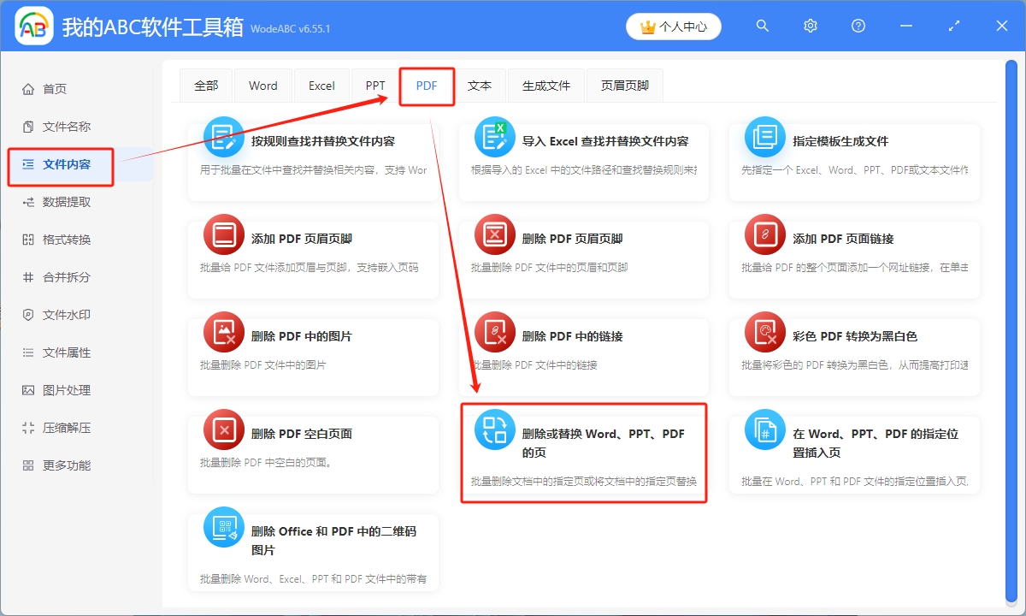1026x616 pixels.
Task: Switch to the Word tab
Action: [262, 86]
